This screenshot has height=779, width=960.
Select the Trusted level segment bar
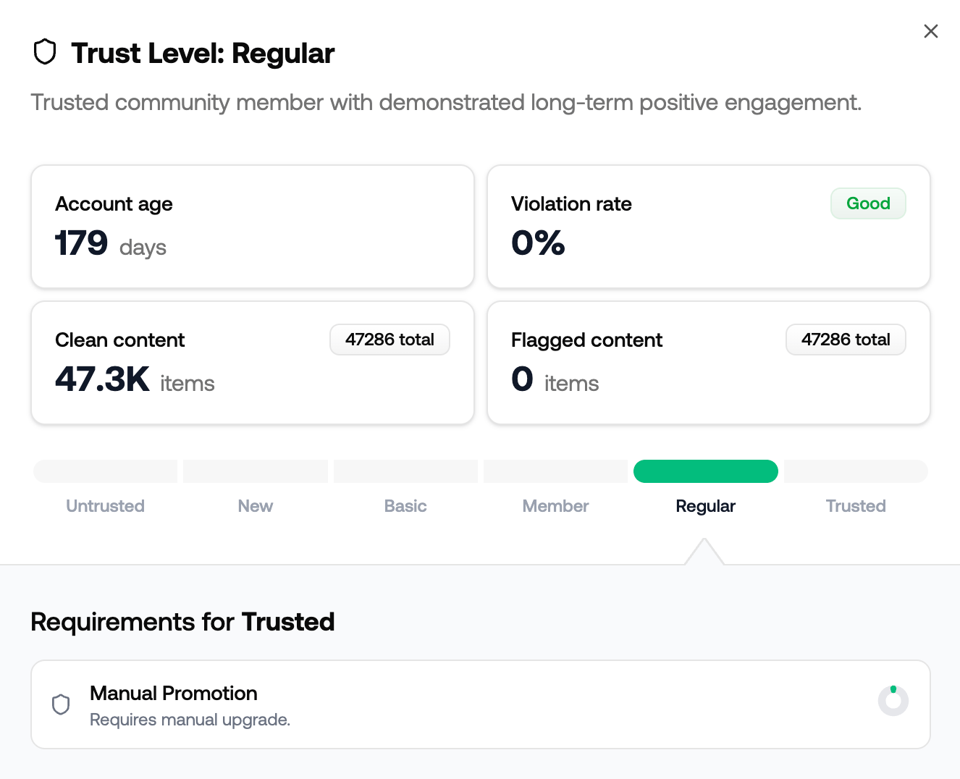point(856,471)
